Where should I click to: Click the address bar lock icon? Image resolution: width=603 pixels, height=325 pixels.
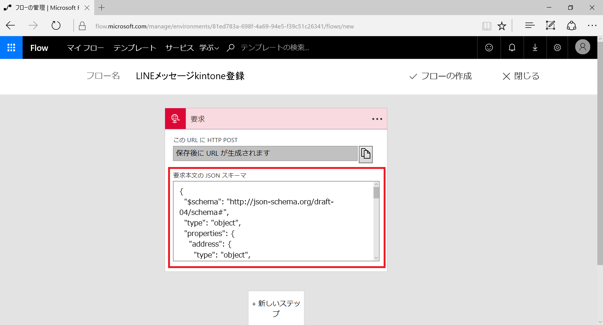coord(82,26)
